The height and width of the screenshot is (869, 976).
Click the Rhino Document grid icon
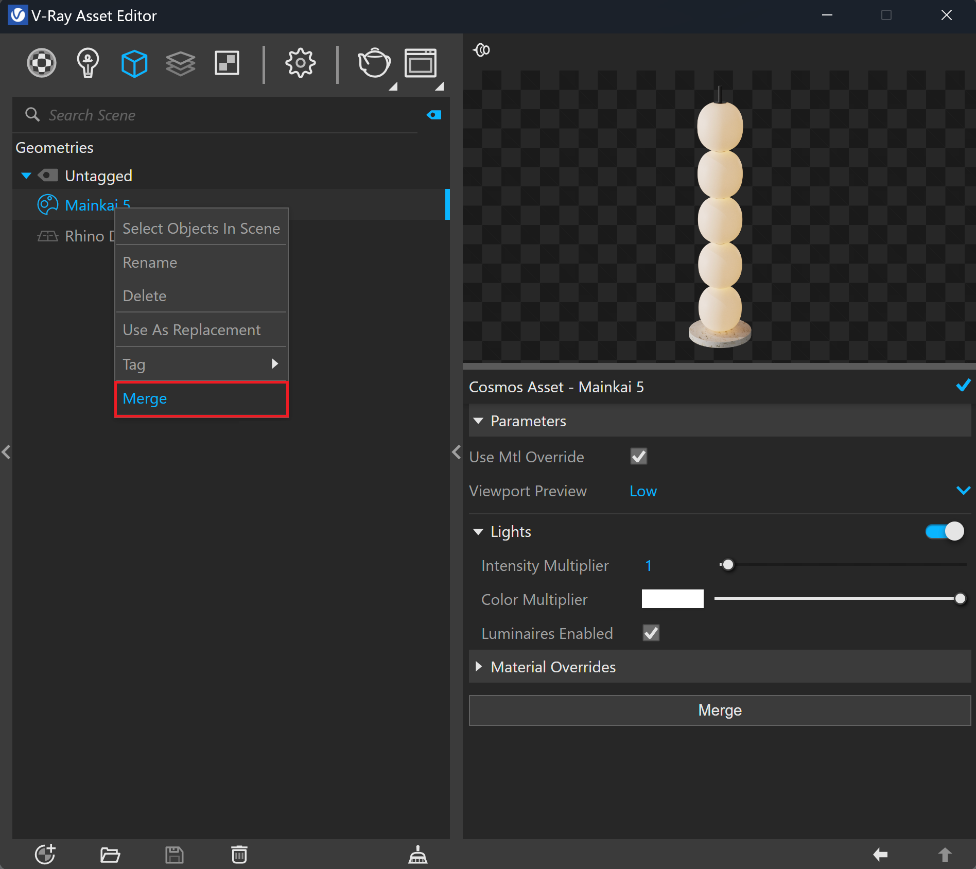click(x=48, y=236)
